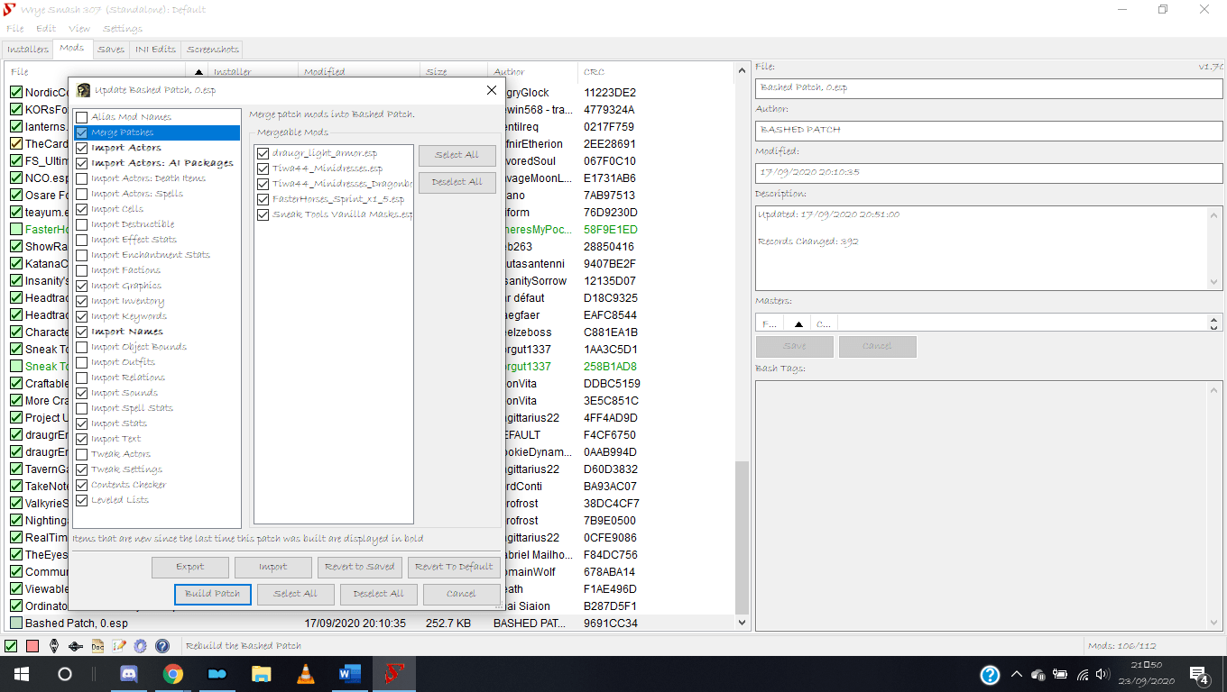Screen dimensions: 1227x692
Task: Click the Wrye Smash taskbar icon
Action: click(x=393, y=674)
